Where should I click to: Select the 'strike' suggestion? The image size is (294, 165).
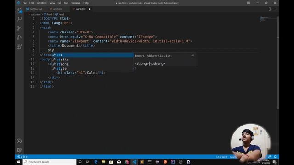(x=92, y=60)
